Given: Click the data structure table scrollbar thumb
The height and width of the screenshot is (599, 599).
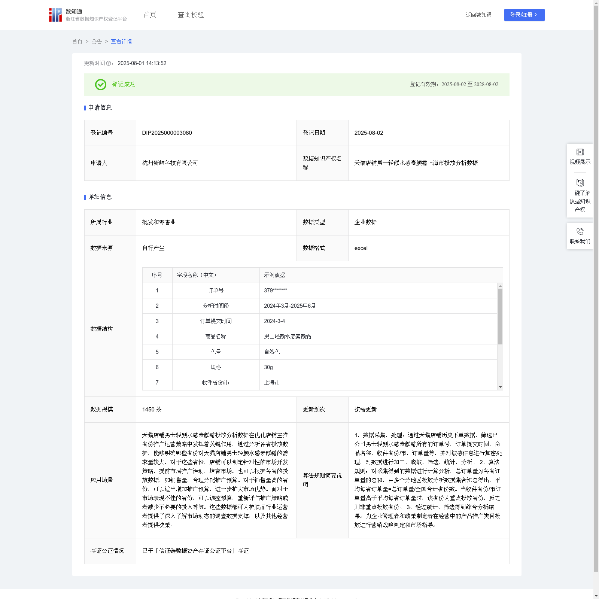Looking at the screenshot, I should [500, 316].
